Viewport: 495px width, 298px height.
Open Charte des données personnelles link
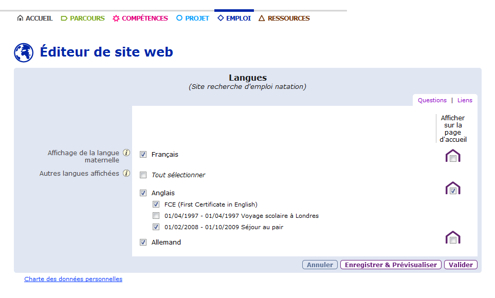coord(73,279)
